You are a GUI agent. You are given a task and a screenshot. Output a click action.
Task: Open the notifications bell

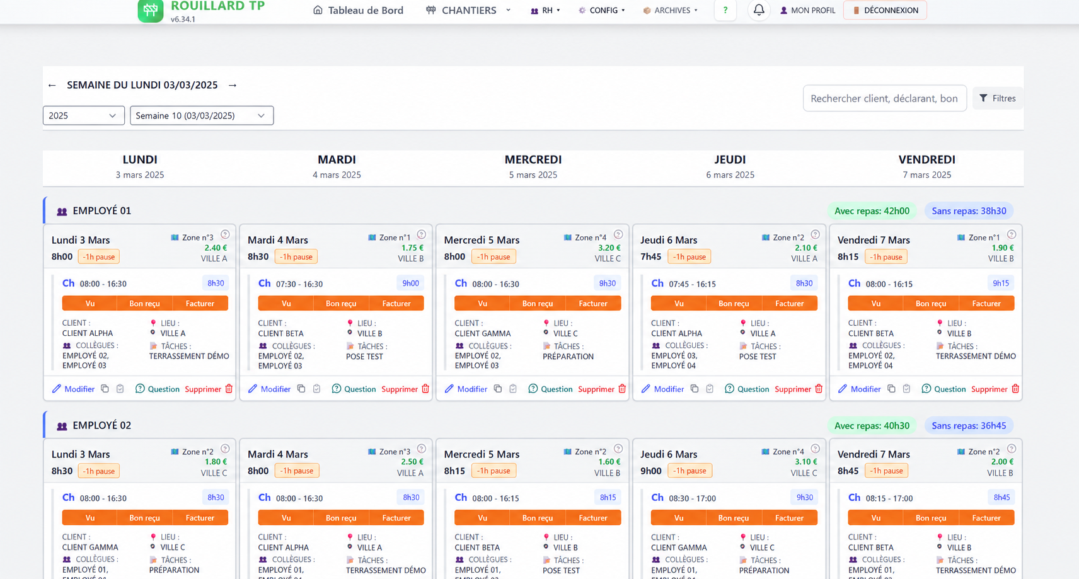pyautogui.click(x=759, y=10)
